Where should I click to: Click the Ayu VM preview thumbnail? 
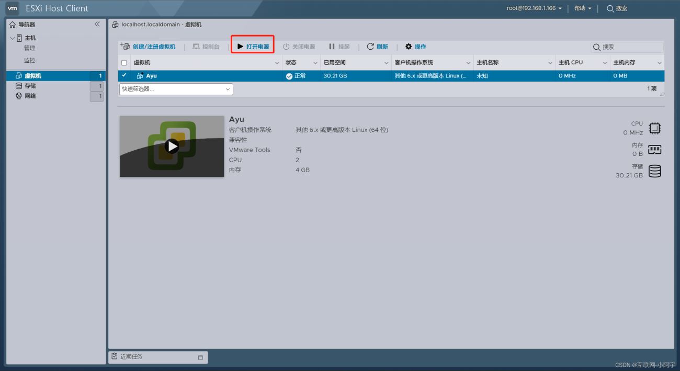pyautogui.click(x=172, y=146)
